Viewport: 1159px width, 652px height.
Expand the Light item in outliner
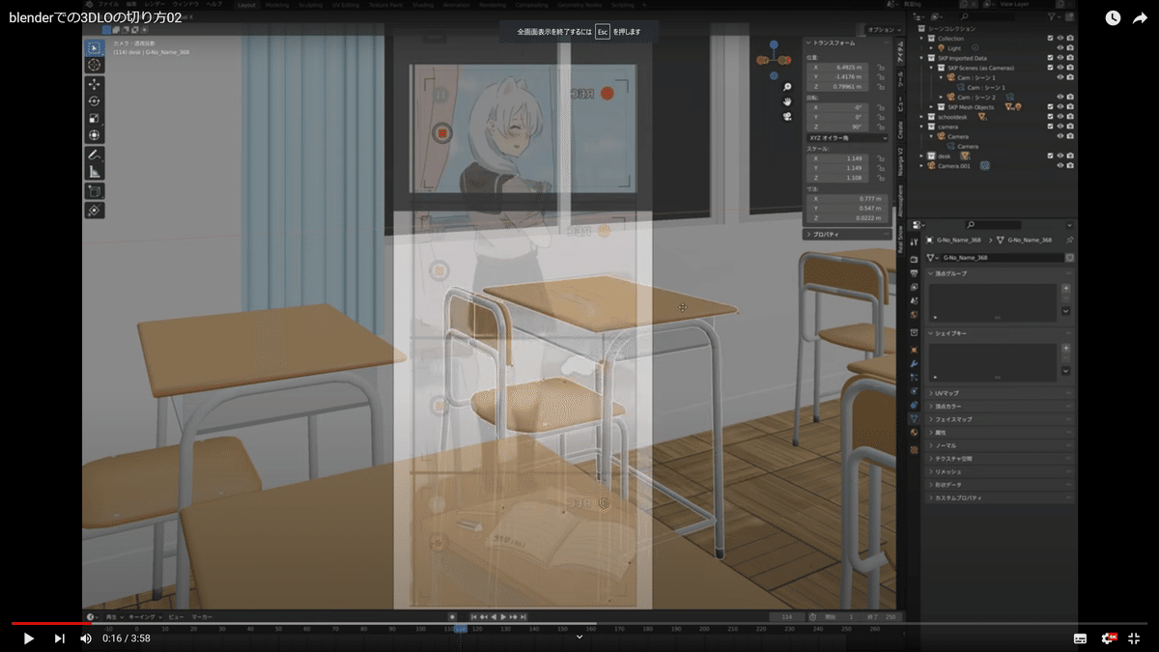(x=933, y=48)
